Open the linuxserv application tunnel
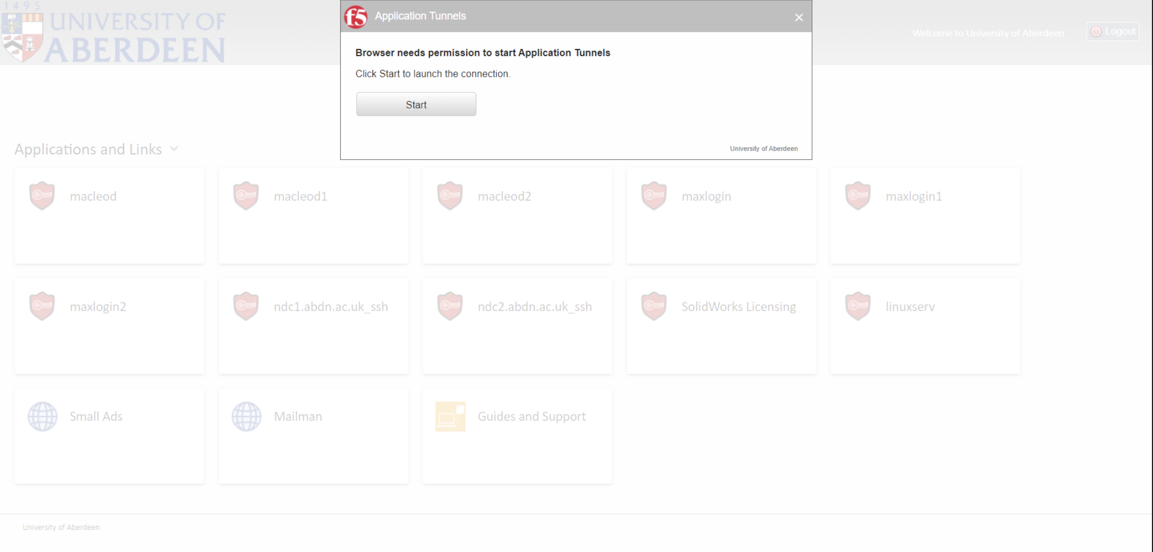Image resolution: width=1153 pixels, height=552 pixels. (910, 307)
